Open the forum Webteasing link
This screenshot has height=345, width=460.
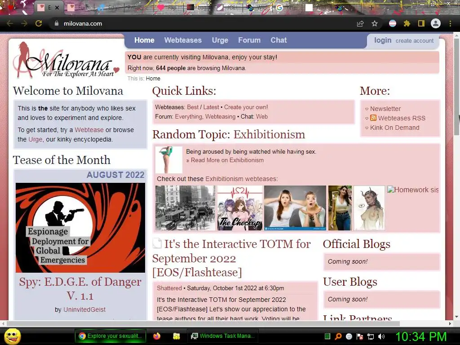pos(220,117)
